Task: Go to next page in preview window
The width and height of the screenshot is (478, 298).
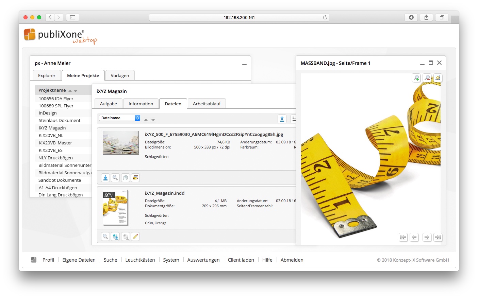Action: [427, 237]
